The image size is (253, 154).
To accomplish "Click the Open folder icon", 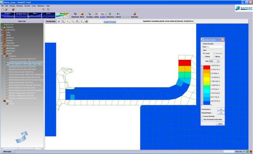I will tap(6, 10).
